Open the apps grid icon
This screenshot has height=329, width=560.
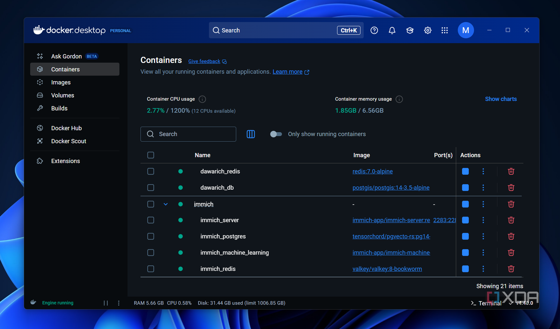click(445, 31)
